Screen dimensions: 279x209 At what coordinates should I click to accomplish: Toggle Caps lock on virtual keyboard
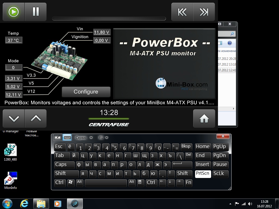[x=64, y=165]
